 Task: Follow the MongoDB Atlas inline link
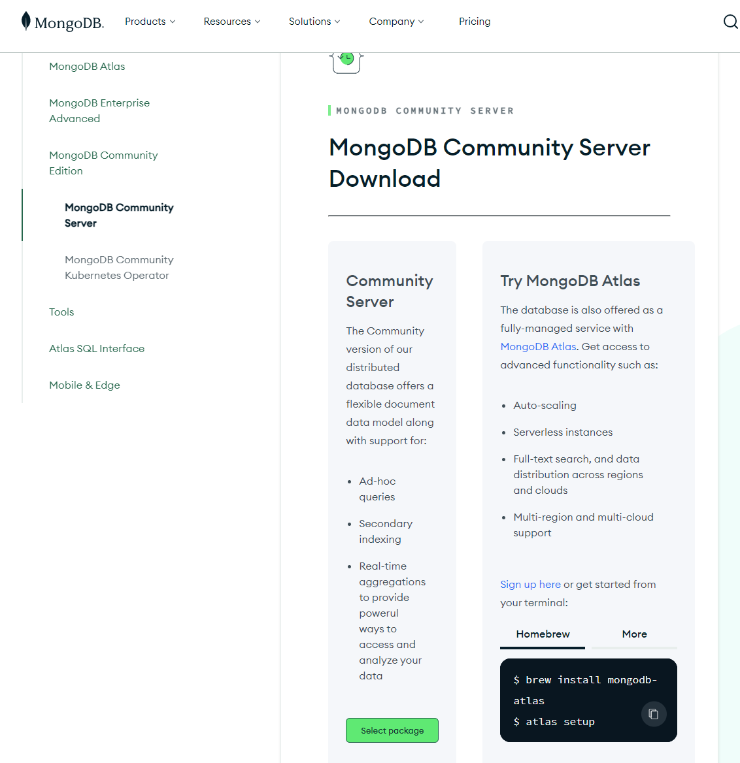coord(538,346)
